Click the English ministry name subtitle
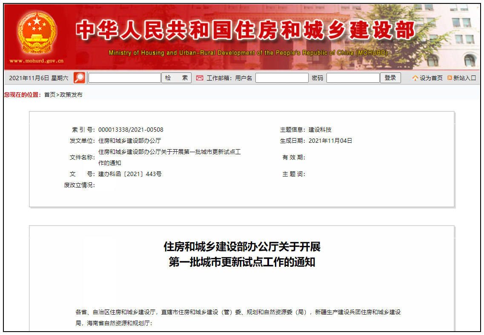 (x=248, y=53)
